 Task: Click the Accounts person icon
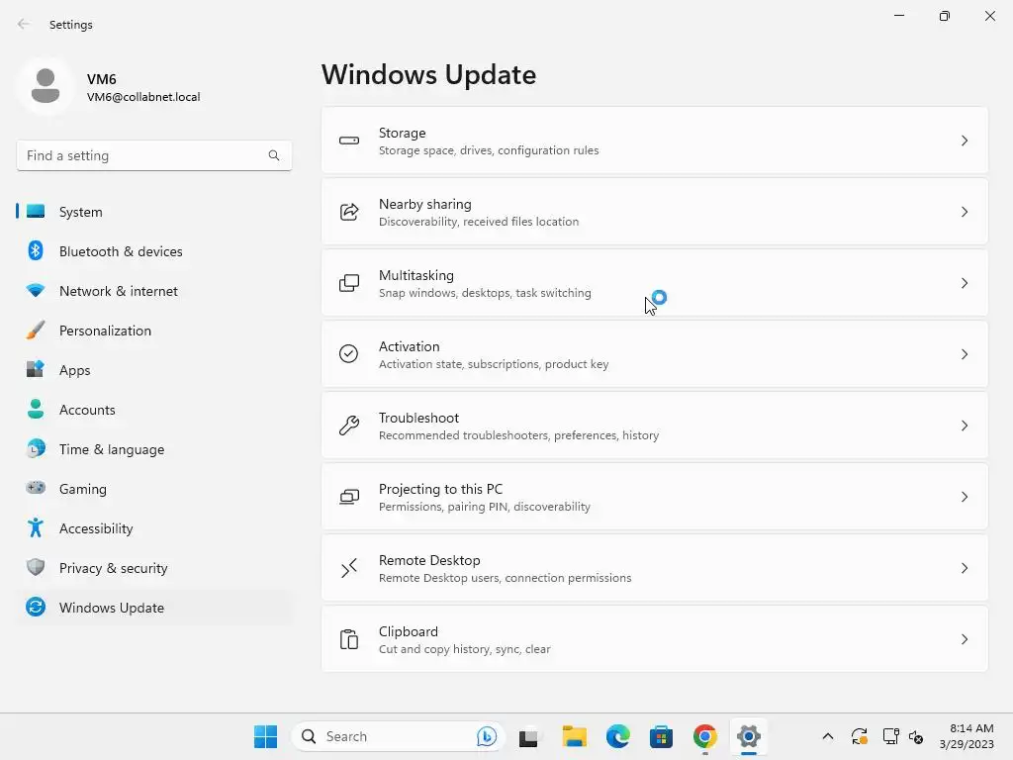click(x=36, y=409)
